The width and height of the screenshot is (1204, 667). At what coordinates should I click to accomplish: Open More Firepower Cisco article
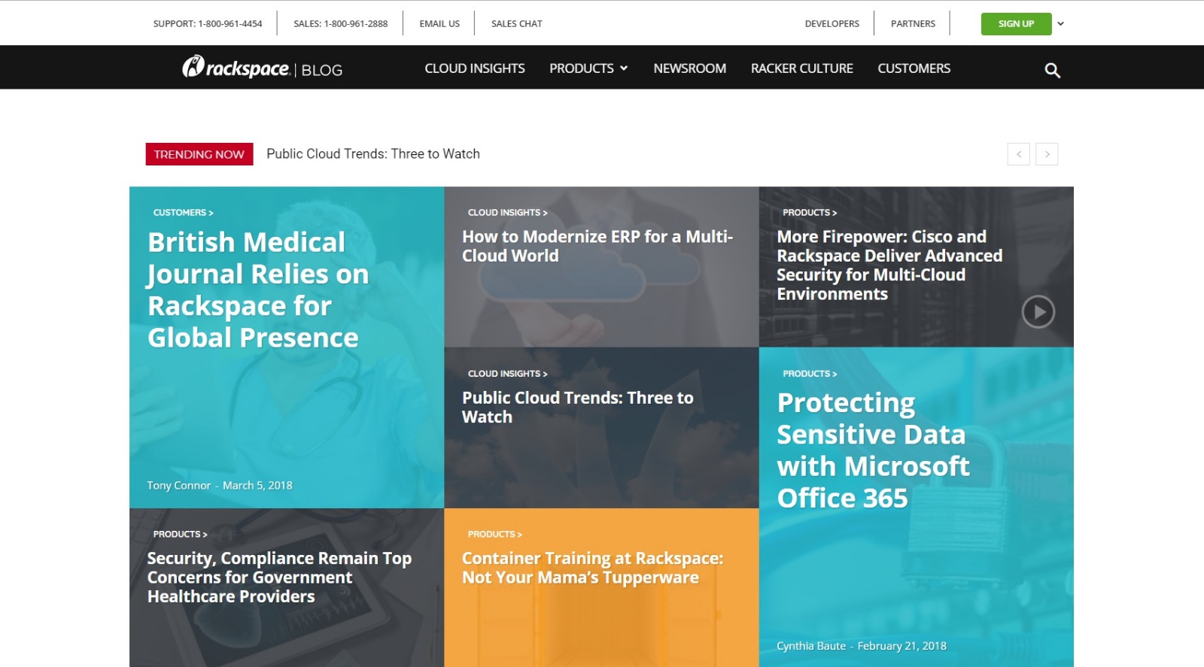(889, 265)
